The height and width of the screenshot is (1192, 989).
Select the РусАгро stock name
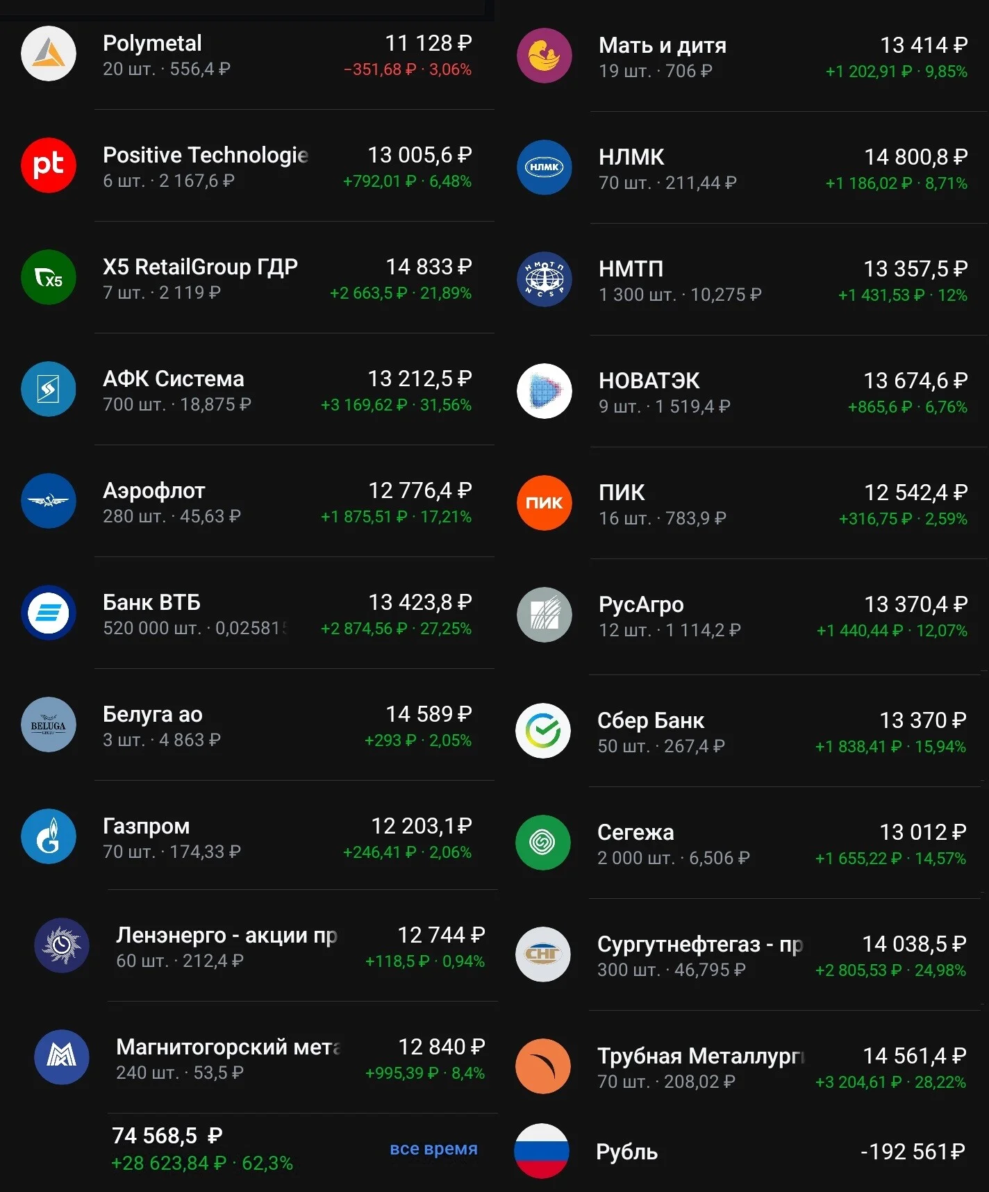point(641,604)
